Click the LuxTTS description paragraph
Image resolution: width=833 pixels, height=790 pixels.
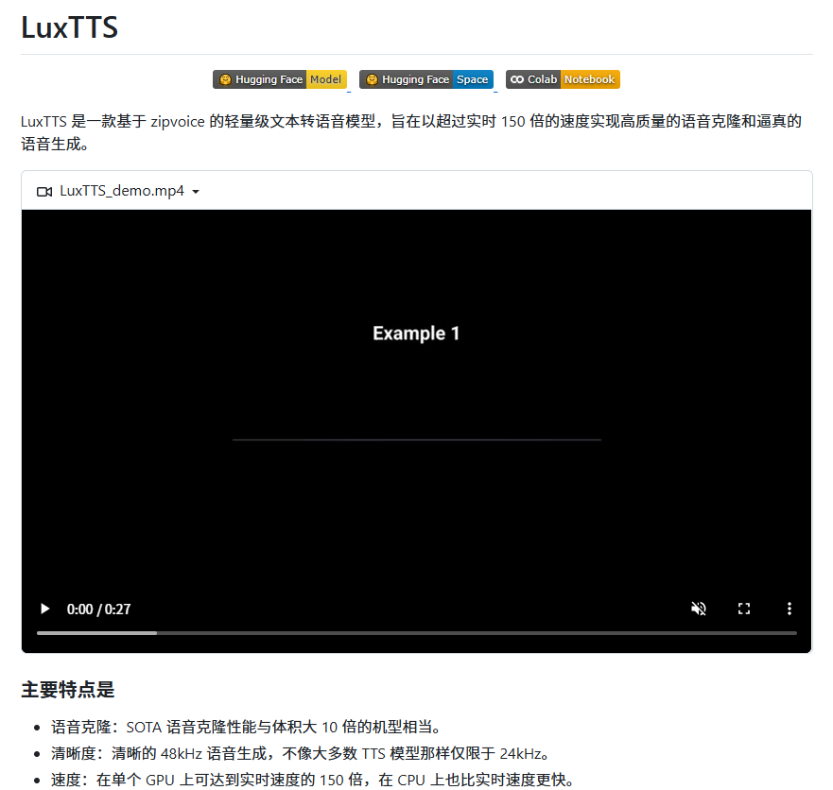pyautogui.click(x=410, y=132)
